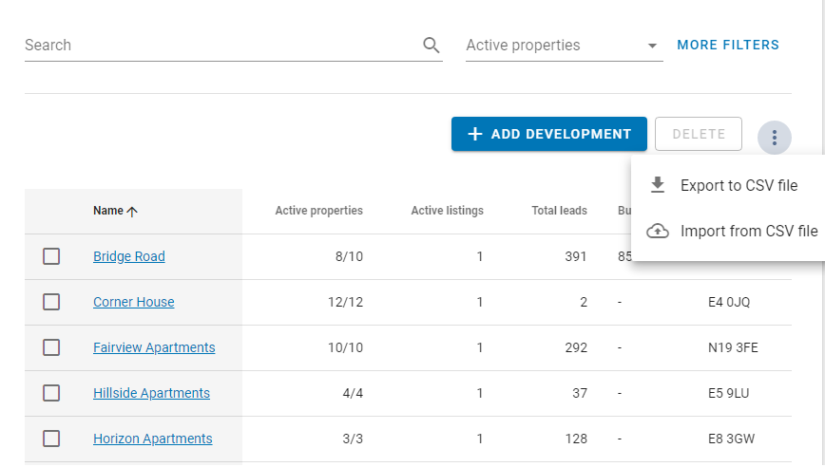Choose Export to CSV file

tap(728, 185)
